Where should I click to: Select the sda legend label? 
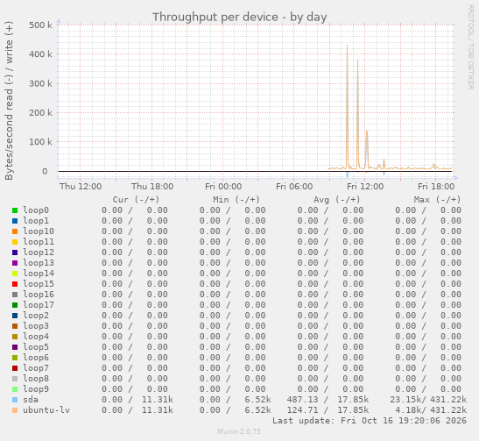pos(31,400)
